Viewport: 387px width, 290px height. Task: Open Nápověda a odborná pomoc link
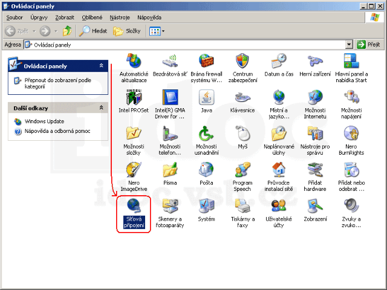tap(57, 131)
